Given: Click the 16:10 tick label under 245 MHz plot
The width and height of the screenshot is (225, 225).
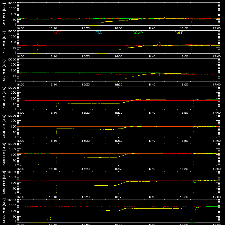Looking at the screenshot, I should coord(53,28).
